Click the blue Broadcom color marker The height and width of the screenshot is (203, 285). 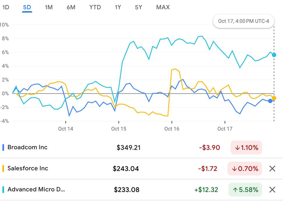coord(3,147)
